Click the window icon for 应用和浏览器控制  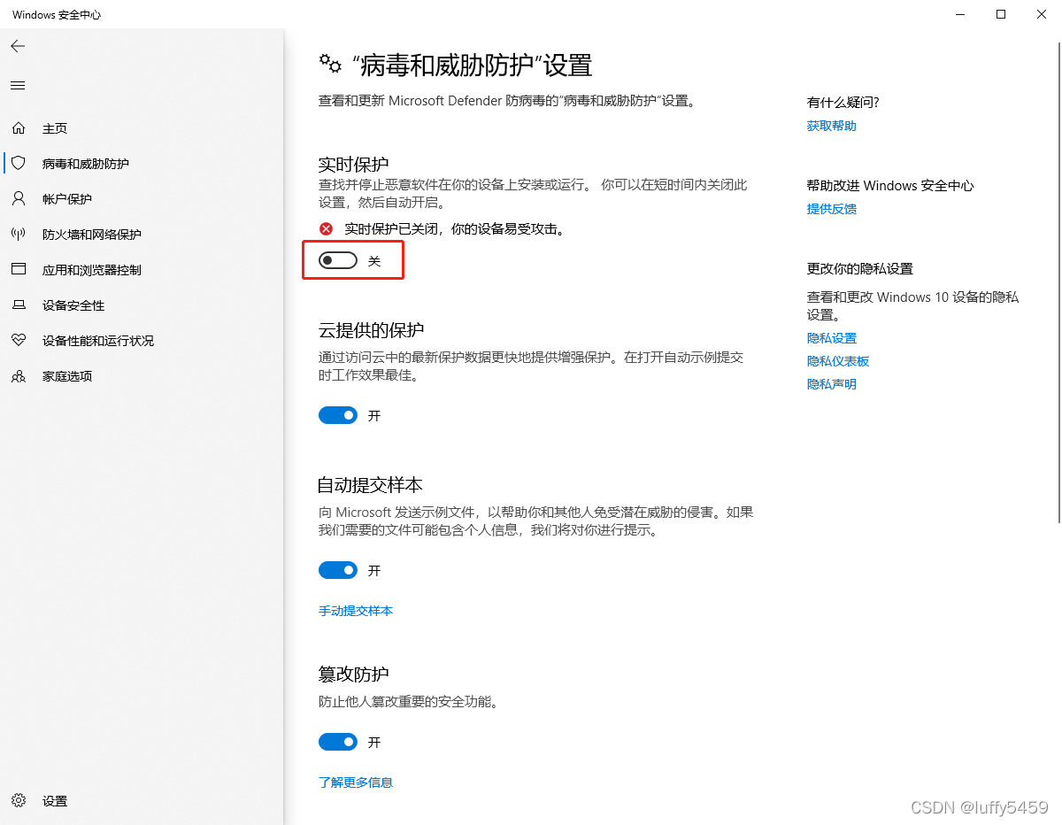[x=19, y=270]
